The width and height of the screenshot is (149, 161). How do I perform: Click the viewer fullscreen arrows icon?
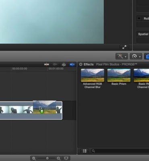[x=124, y=47]
